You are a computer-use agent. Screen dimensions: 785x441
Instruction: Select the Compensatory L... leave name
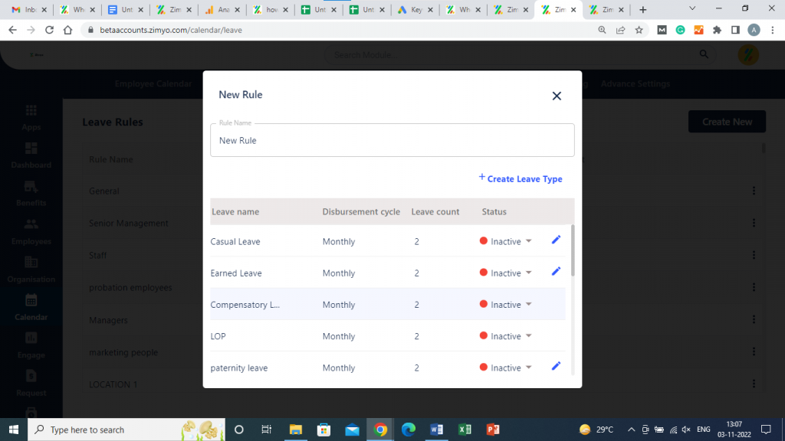(245, 305)
